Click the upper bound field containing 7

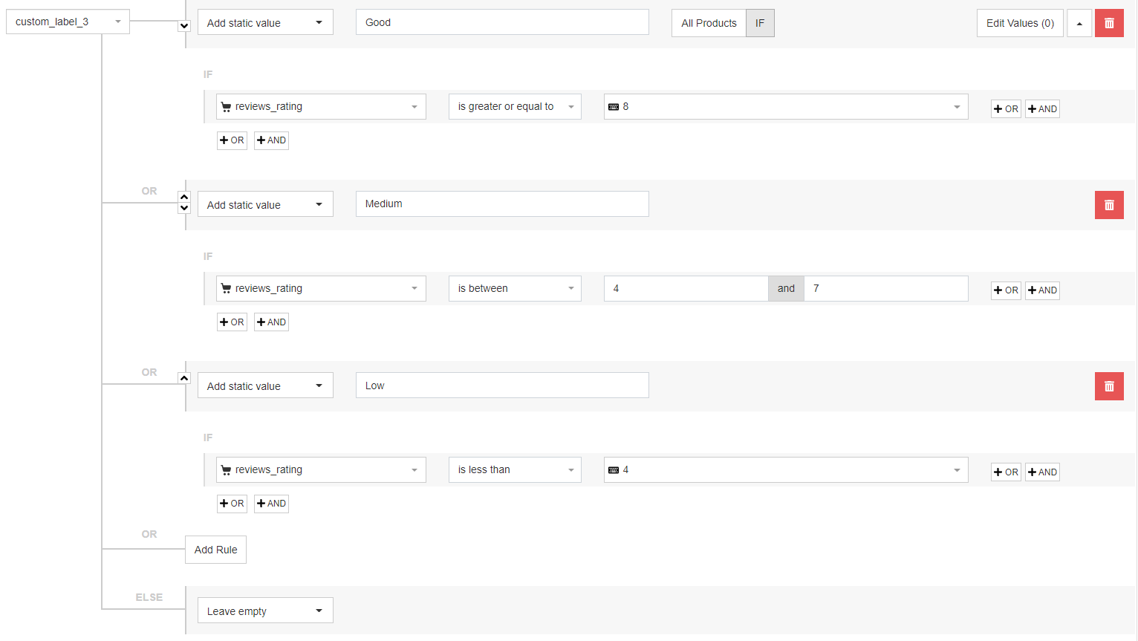[x=885, y=288]
